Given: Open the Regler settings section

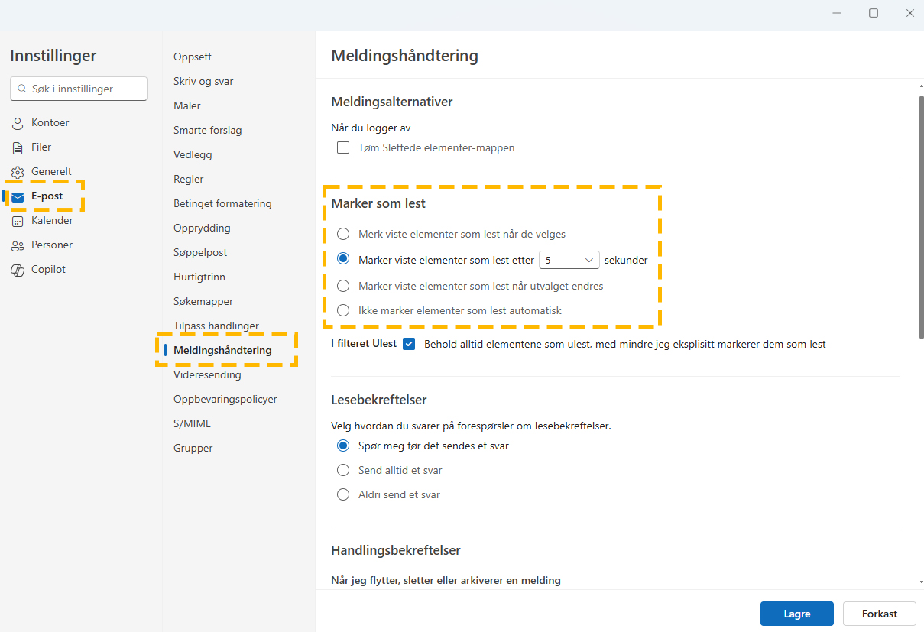Looking at the screenshot, I should (x=189, y=179).
